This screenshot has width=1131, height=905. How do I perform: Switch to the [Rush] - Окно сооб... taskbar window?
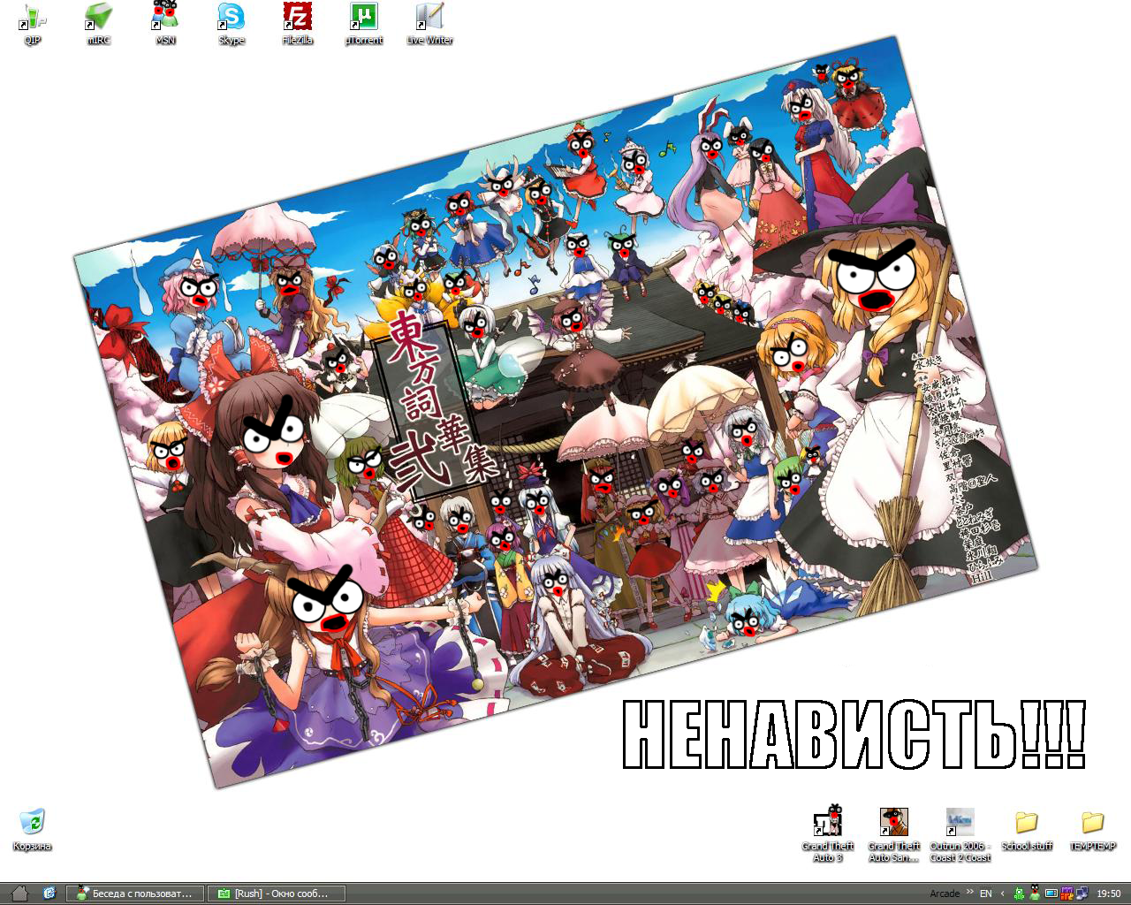(x=276, y=894)
